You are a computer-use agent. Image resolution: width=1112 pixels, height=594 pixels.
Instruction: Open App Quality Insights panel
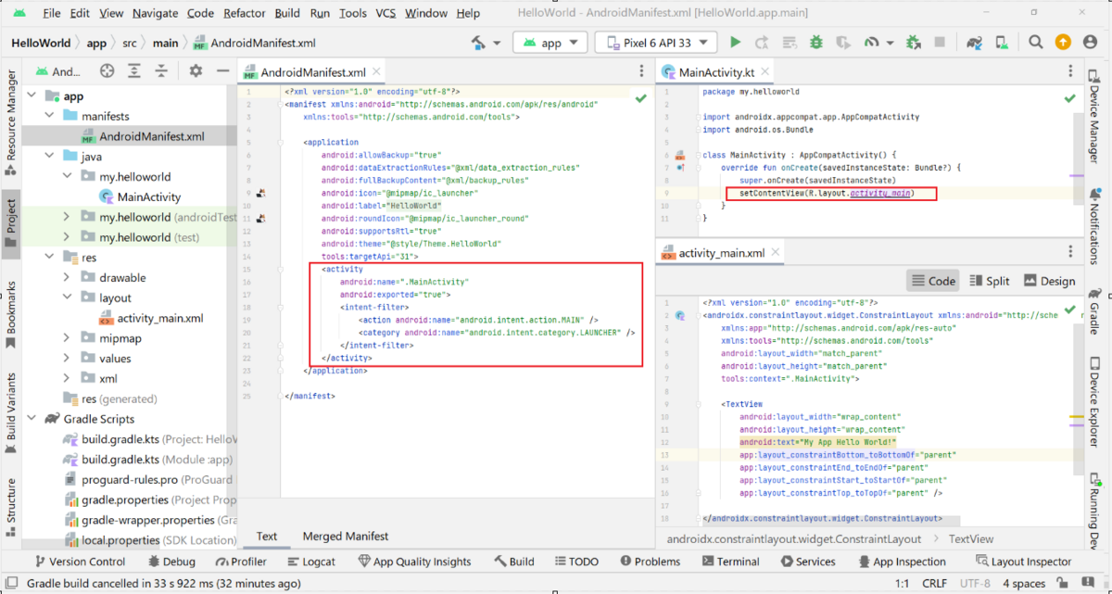tap(414, 561)
